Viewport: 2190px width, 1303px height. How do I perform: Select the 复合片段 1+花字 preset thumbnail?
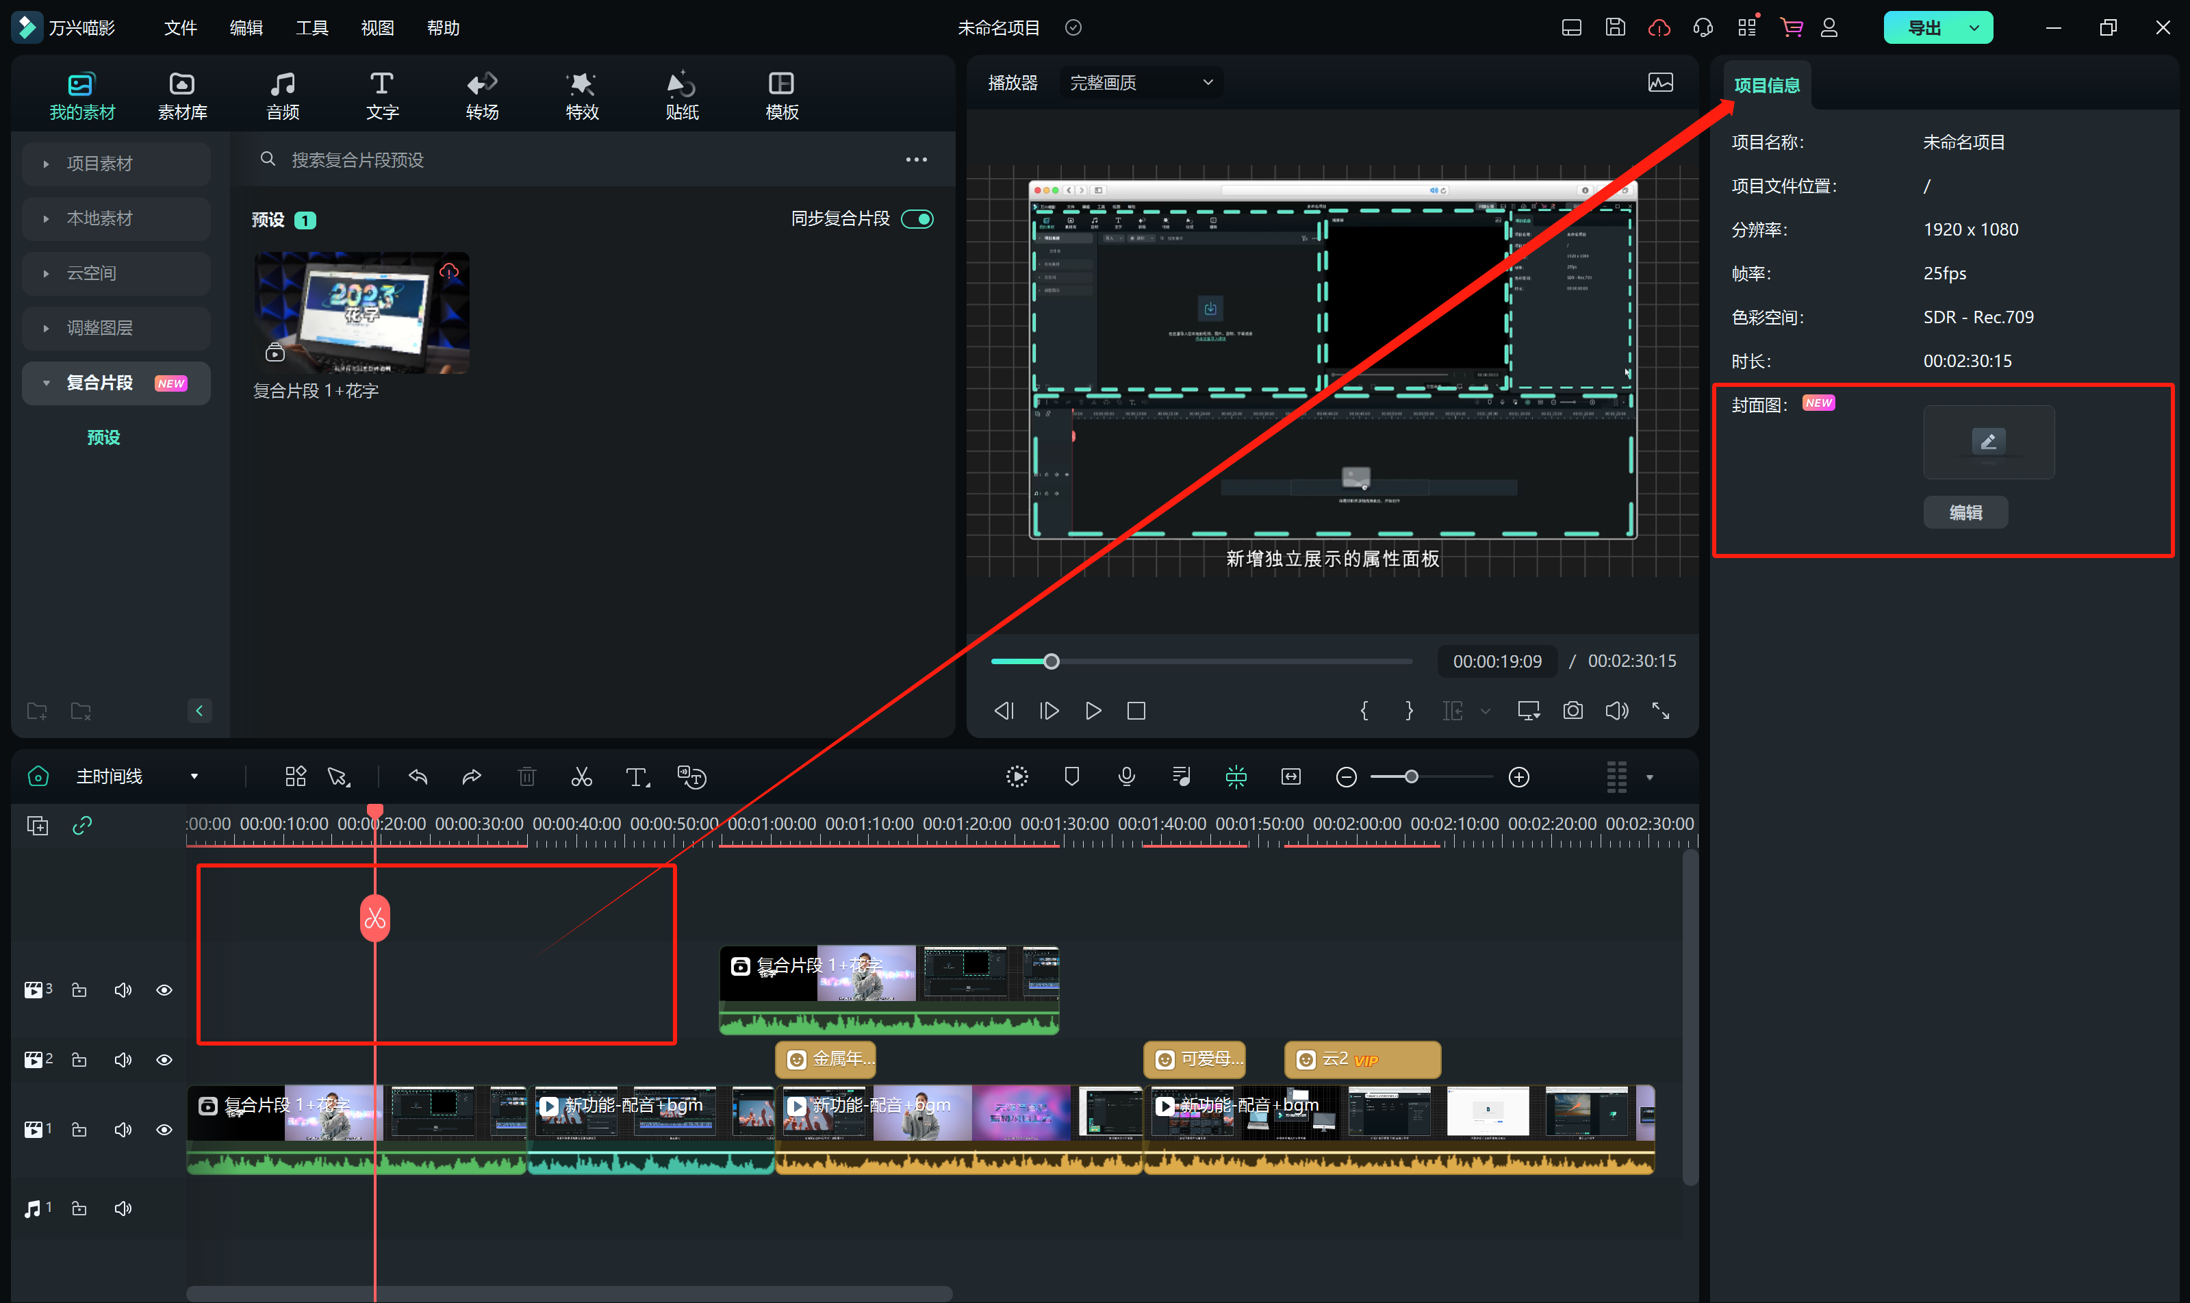tap(361, 314)
